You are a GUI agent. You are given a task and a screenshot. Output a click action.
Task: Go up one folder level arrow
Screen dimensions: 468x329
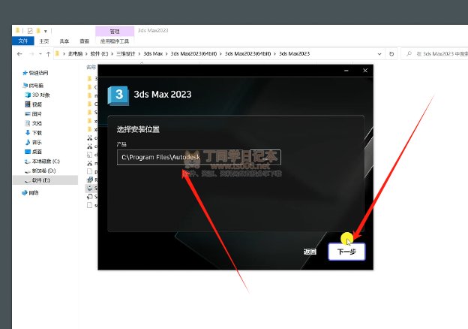coord(48,54)
